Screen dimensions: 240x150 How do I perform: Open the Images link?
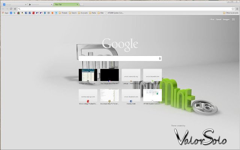226,19
